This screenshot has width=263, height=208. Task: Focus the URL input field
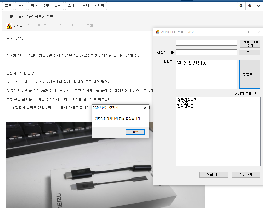[x=206, y=43]
